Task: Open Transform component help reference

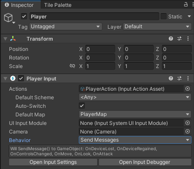Action: [x=171, y=39]
